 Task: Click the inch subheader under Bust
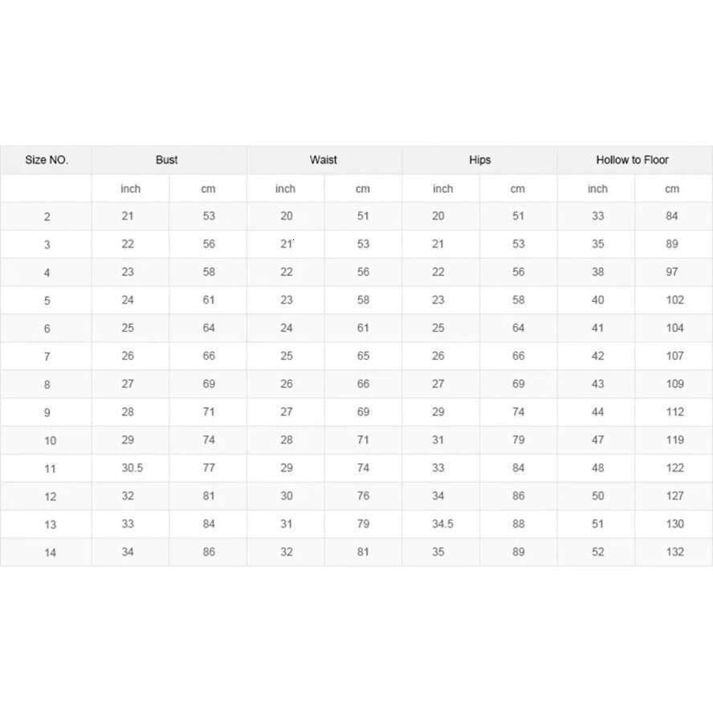[x=130, y=189]
